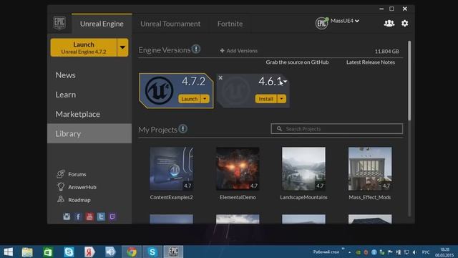Image resolution: width=458 pixels, height=258 pixels.
Task: Click the search magnifier icon
Action: [279, 129]
